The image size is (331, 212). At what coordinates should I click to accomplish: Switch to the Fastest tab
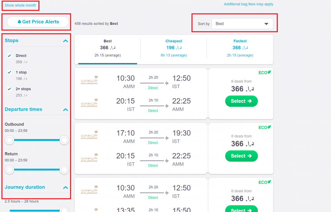click(x=240, y=47)
